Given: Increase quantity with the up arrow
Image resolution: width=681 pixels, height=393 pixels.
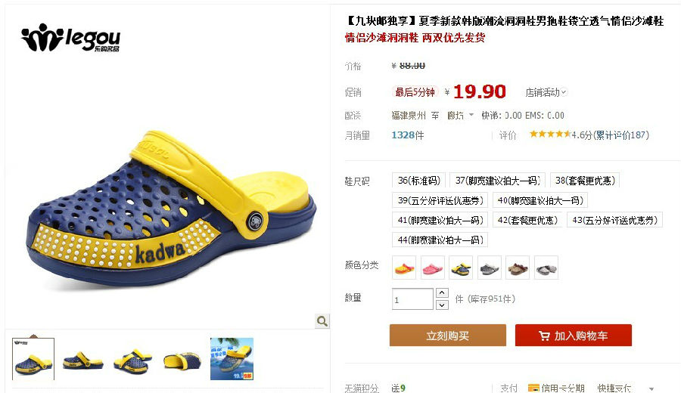Looking at the screenshot, I should coord(442,292).
